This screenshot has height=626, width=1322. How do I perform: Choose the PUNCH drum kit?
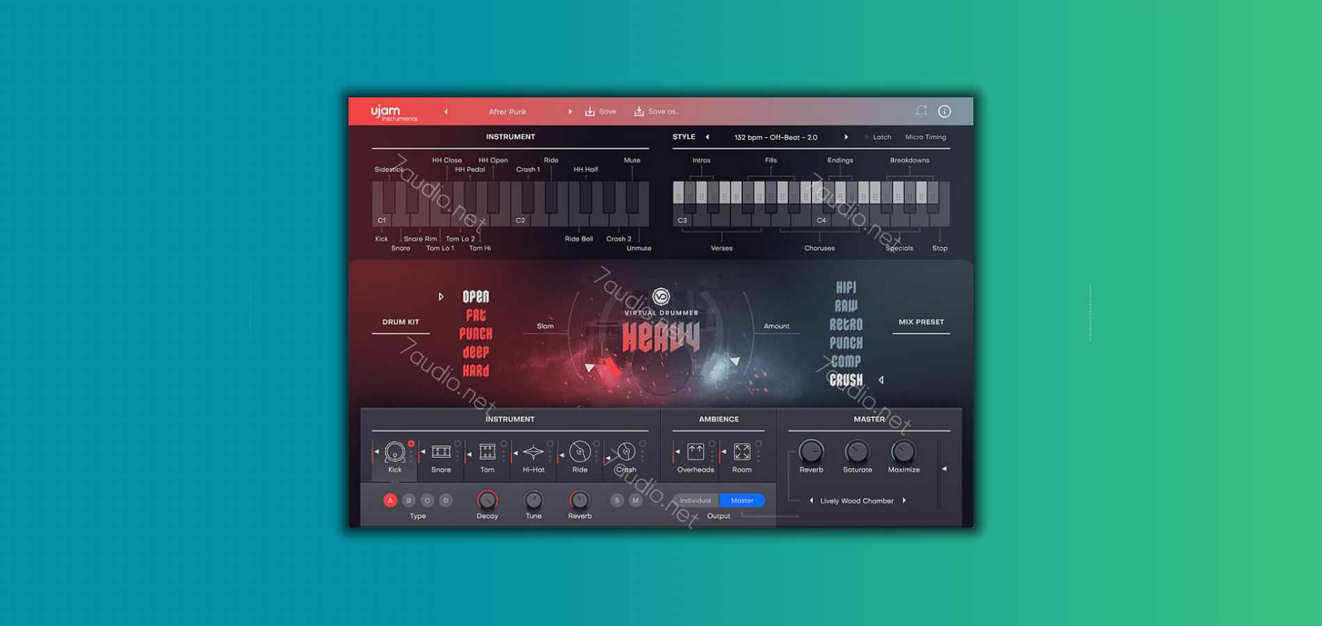pyautogui.click(x=476, y=334)
